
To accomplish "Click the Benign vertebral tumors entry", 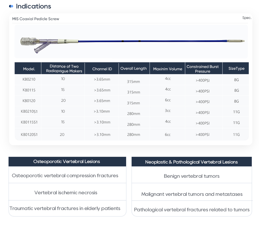I will click(x=191, y=176).
